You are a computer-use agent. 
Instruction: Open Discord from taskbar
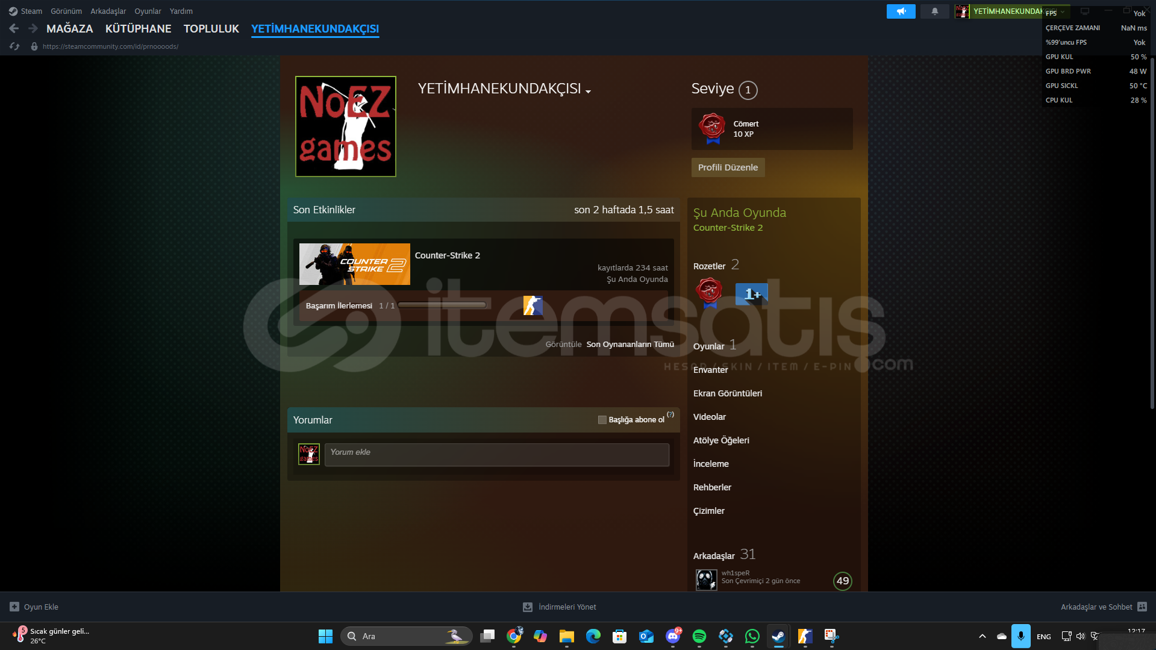[x=673, y=636]
